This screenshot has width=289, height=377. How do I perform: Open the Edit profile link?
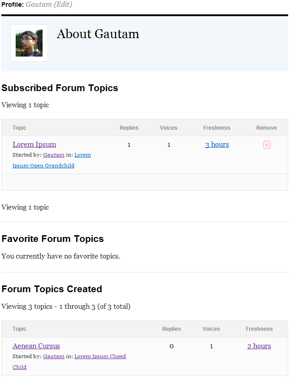(x=63, y=4)
